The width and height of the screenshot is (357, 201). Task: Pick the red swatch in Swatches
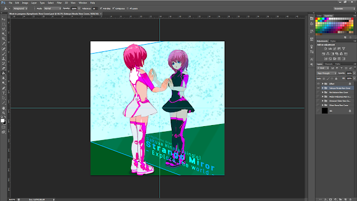(x=316, y=18)
